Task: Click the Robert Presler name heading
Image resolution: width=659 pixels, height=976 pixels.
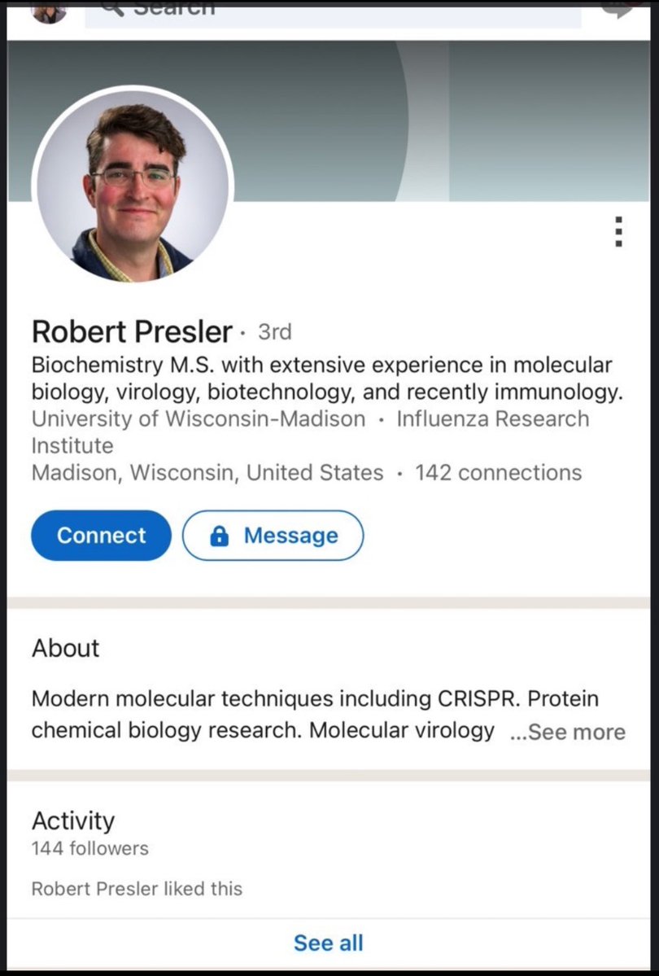Action: (132, 332)
